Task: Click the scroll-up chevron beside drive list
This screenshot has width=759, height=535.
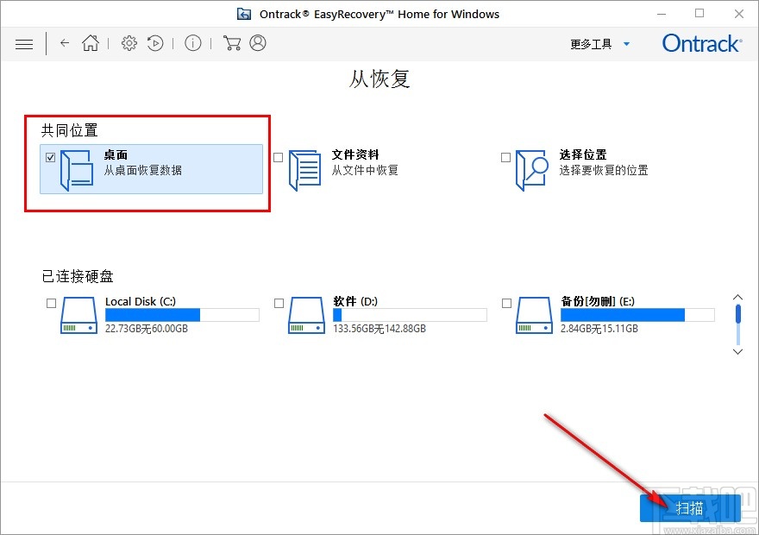Action: click(x=737, y=296)
